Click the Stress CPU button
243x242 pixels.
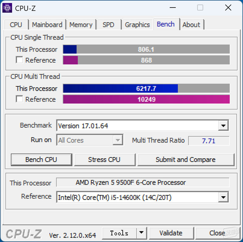point(104,160)
